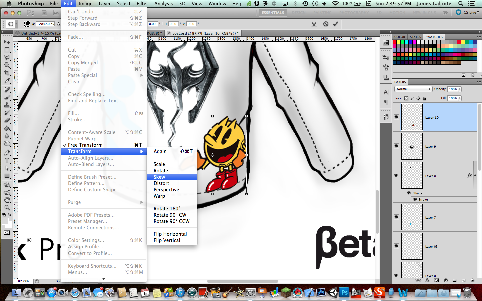Image resolution: width=482 pixels, height=301 pixels.
Task: Select the Pen tool
Action: (x=7, y=153)
